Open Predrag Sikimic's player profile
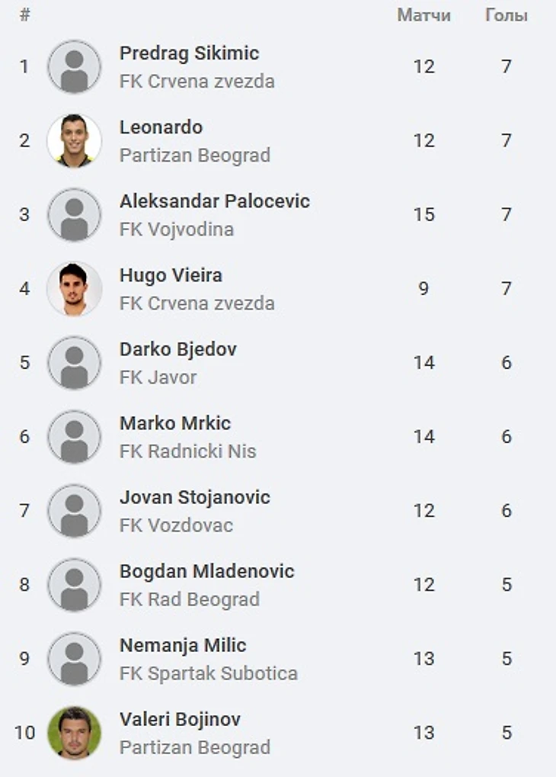 pos(189,53)
